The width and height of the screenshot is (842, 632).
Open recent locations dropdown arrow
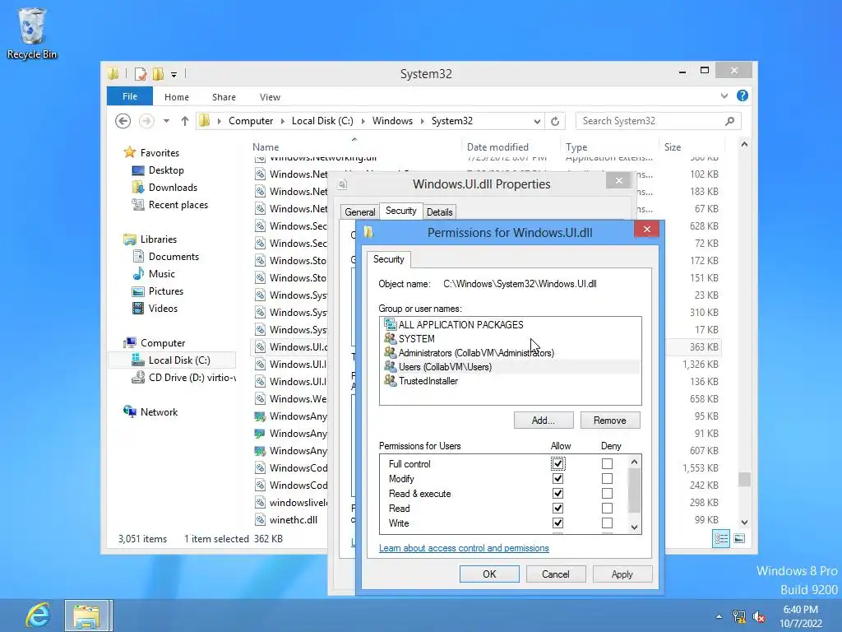click(166, 121)
